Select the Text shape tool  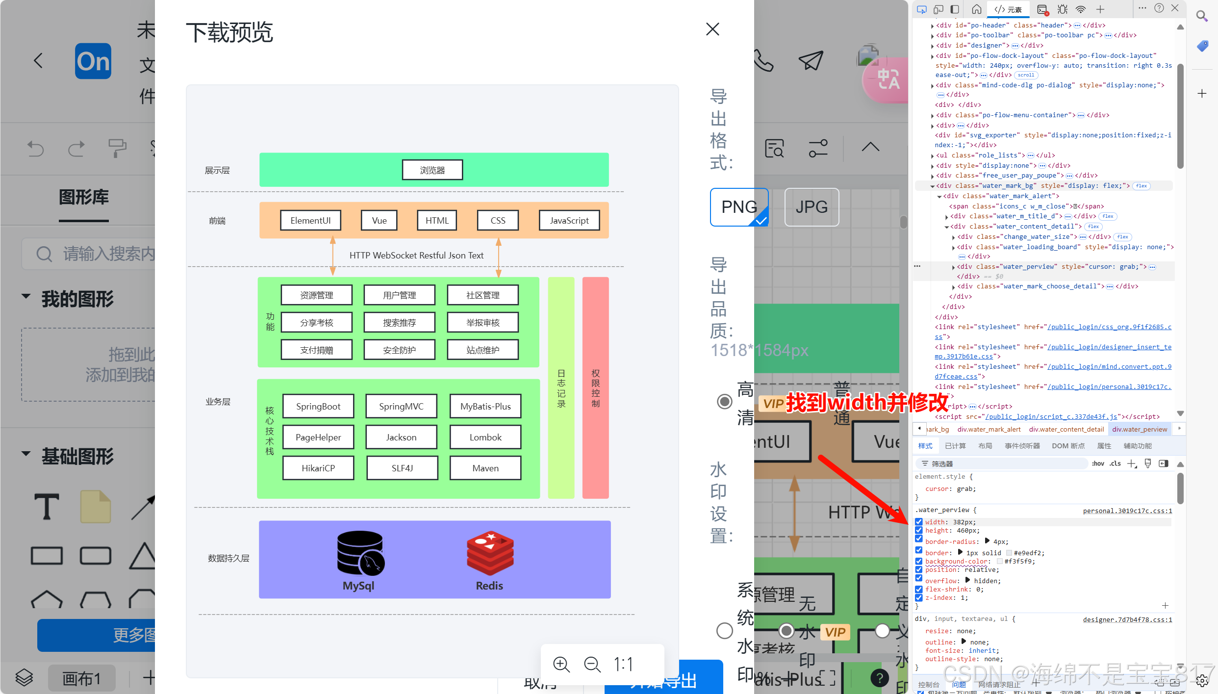coord(47,507)
